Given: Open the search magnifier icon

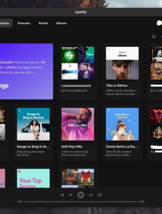Looking at the screenshot, I should 154,37.
